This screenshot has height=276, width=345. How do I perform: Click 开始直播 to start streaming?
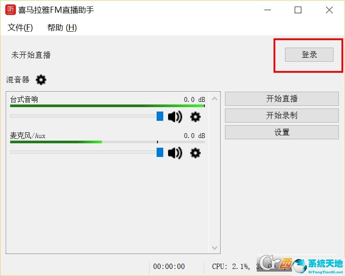(x=281, y=98)
